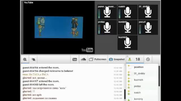Viewport: 181px width, 101px height.
Task: Click the volume meter on protas tile
Action: click(99, 29)
